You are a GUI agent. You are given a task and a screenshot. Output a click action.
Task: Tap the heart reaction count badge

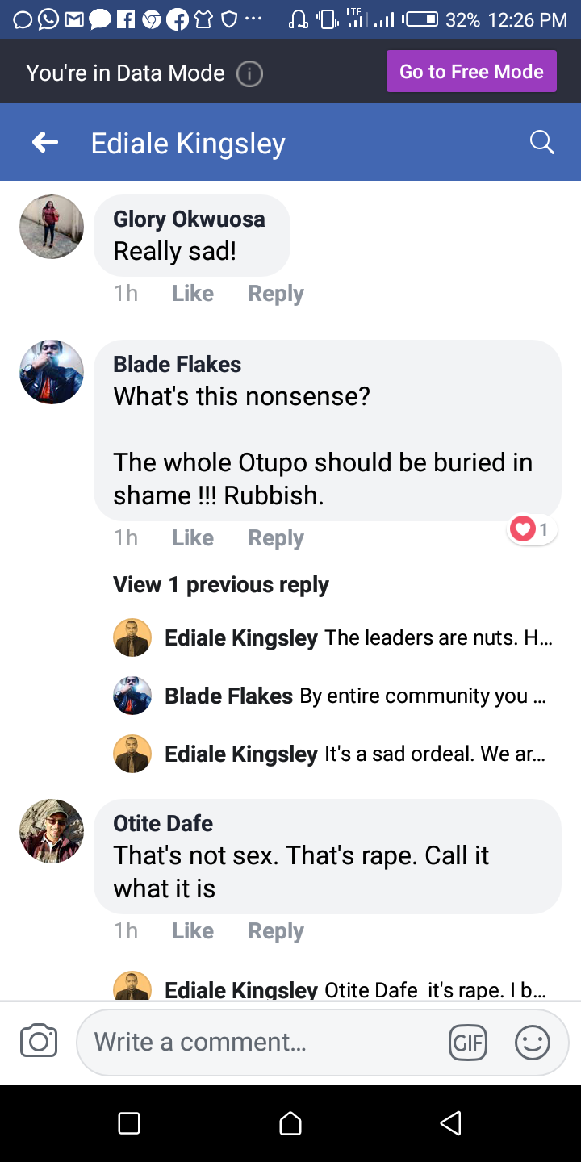[532, 529]
